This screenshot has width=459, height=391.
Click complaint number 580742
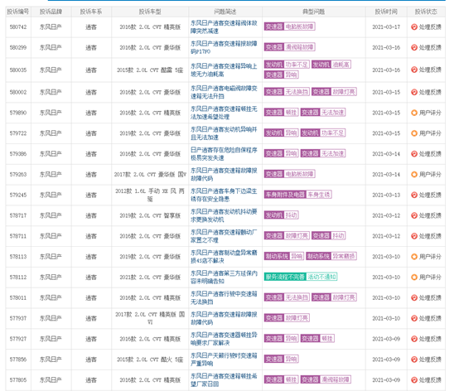[x=18, y=27]
